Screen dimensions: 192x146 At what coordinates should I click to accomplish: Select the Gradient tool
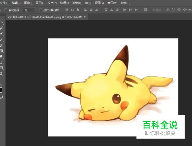pos(1,51)
